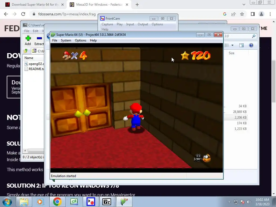Click the Action Center flag icon
The height and width of the screenshot is (207, 276).
pos(242,202)
